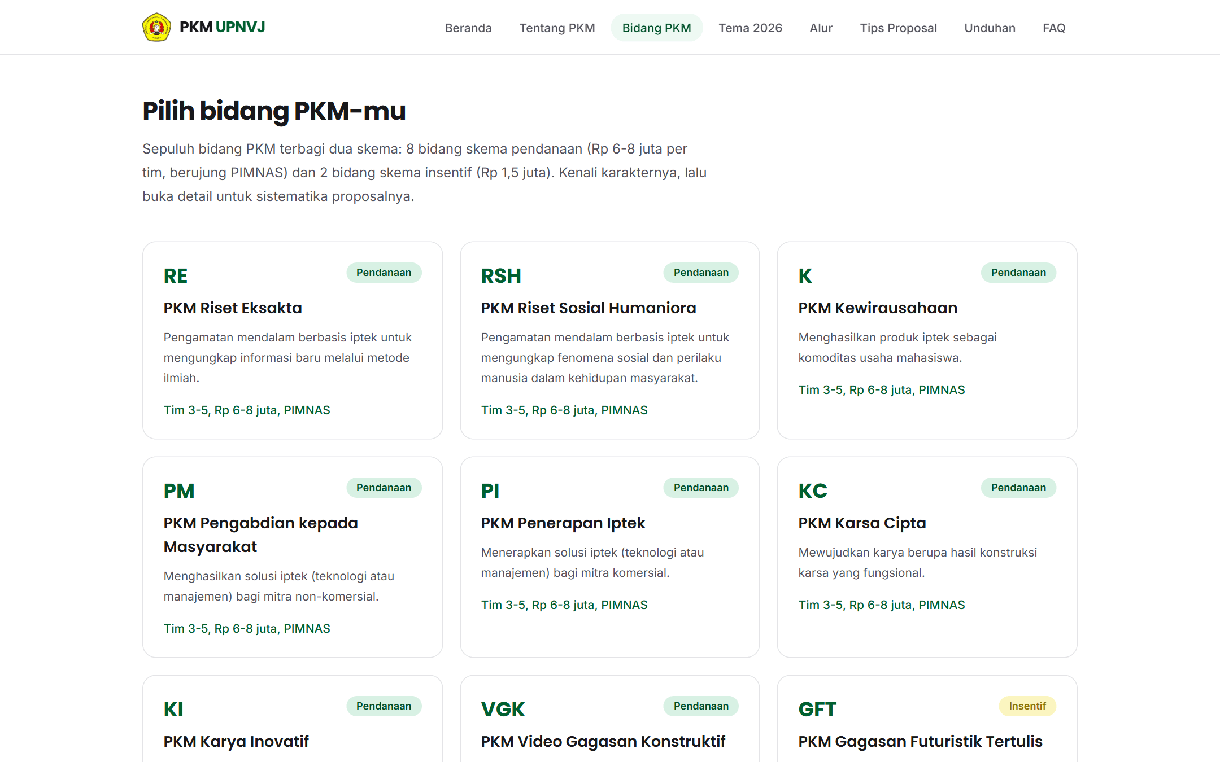Select the PKM Penerapan Iptek card

tap(610, 557)
